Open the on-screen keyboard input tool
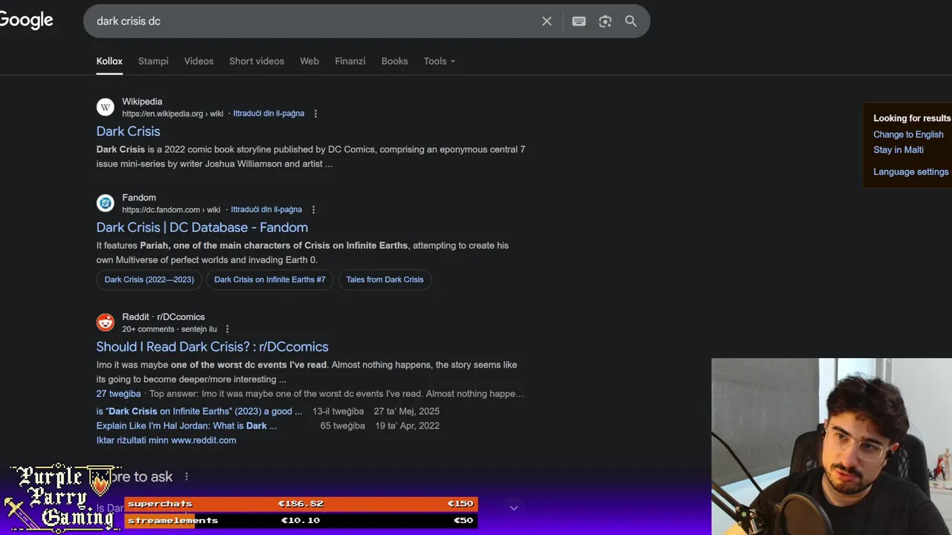 click(x=579, y=21)
